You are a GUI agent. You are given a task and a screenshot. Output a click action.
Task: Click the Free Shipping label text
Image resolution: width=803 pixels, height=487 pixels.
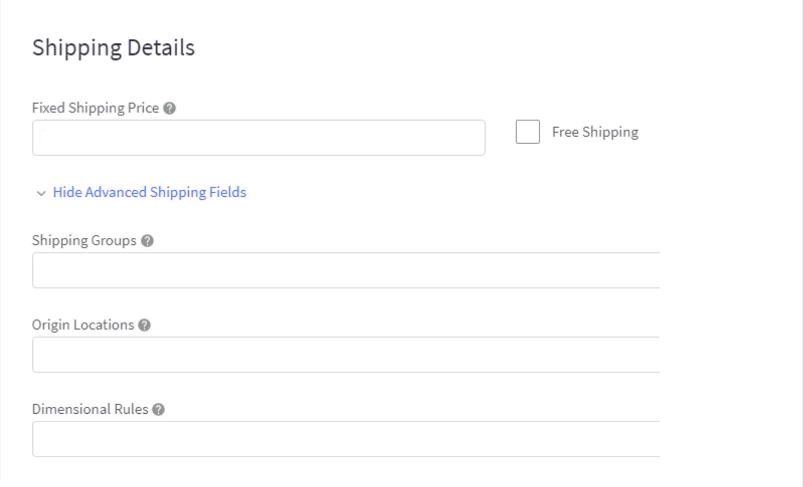point(595,132)
